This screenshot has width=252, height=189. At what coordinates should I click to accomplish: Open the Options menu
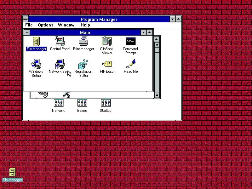(45, 25)
